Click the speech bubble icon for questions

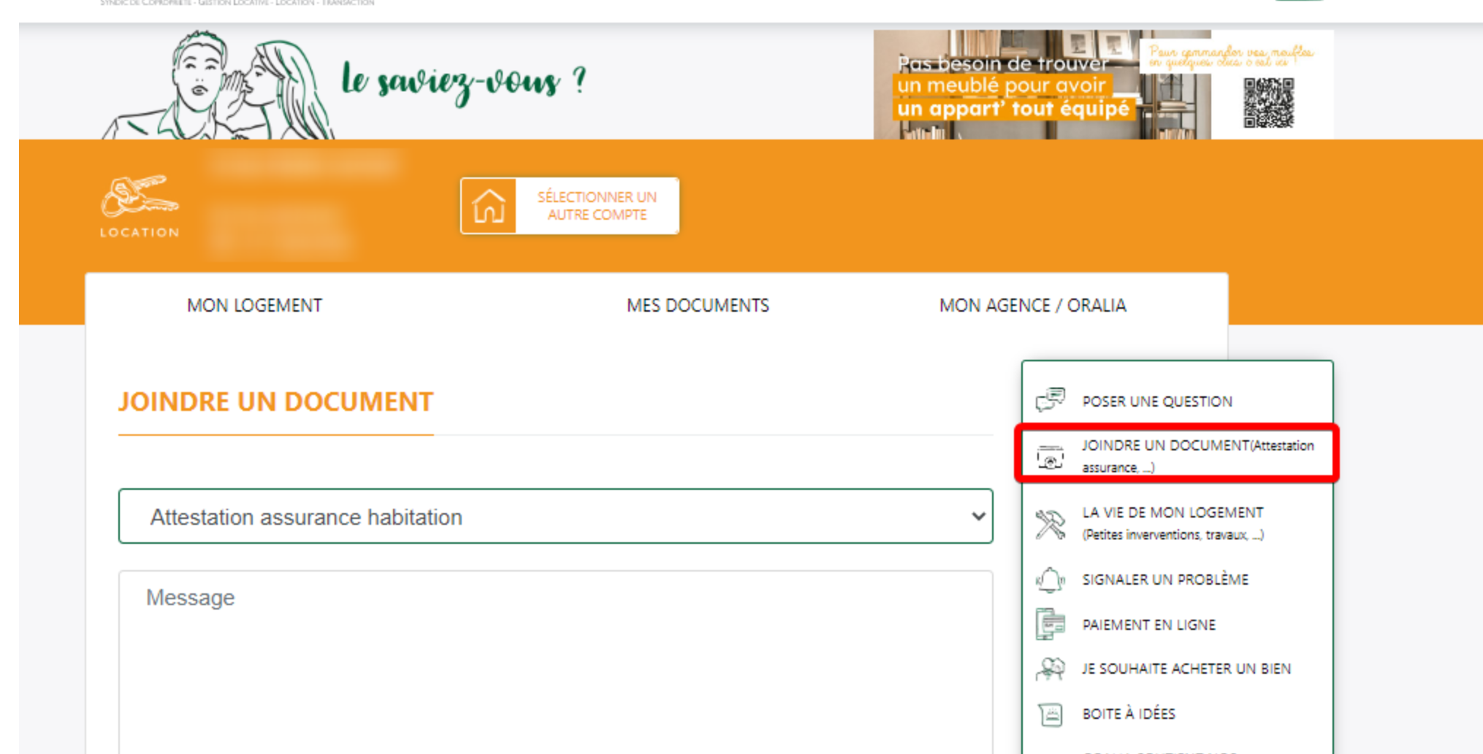1050,400
